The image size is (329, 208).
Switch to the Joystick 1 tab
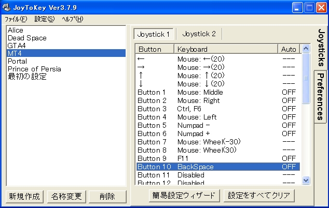pos(154,34)
